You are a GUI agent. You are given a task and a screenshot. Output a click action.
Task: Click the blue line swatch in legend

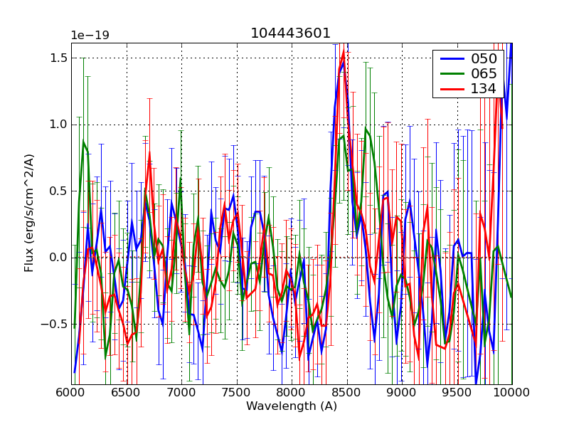(450, 58)
